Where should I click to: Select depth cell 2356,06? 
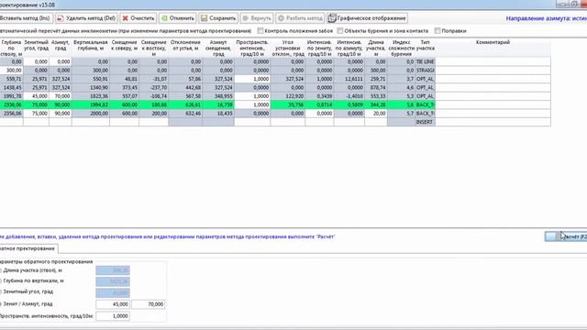pyautogui.click(x=12, y=114)
